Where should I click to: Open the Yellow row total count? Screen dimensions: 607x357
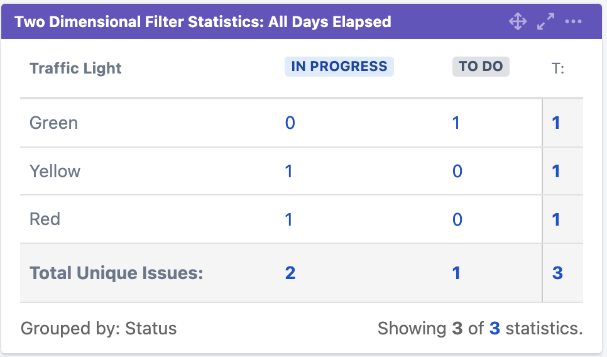tap(556, 171)
